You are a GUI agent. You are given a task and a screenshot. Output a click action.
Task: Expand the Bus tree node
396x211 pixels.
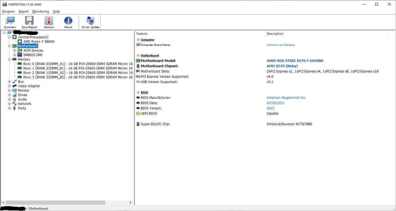pyautogui.click(x=9, y=82)
